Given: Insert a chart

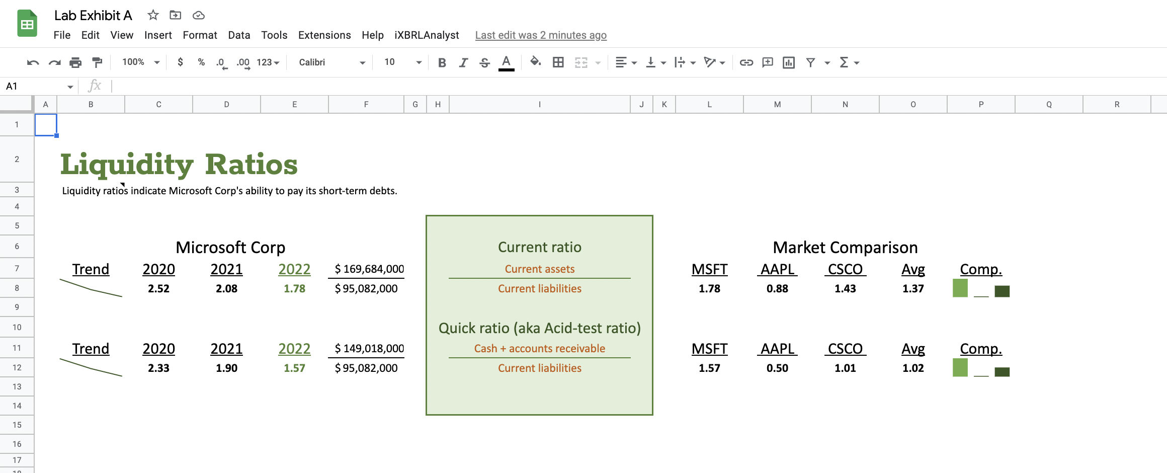Looking at the screenshot, I should pyautogui.click(x=789, y=62).
